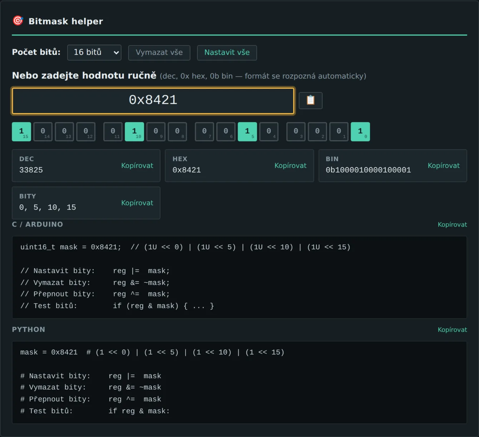Click the 'Vymazat vše' button
The height and width of the screenshot is (437, 479).
159,53
